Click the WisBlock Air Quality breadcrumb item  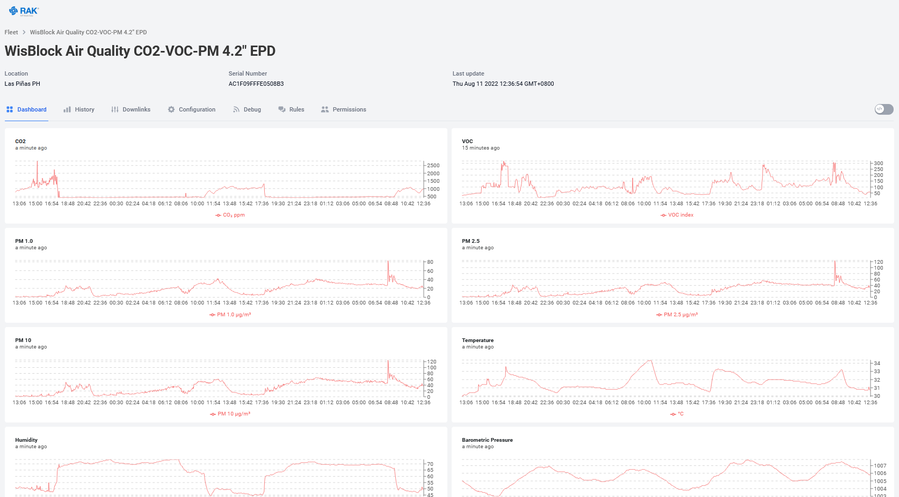(88, 32)
